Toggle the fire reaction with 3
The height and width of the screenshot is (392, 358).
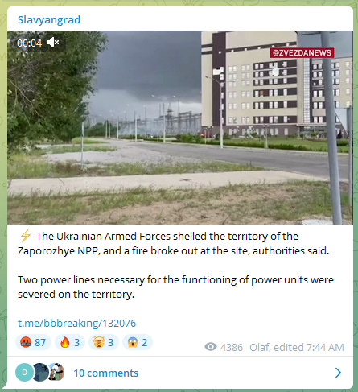(x=70, y=342)
